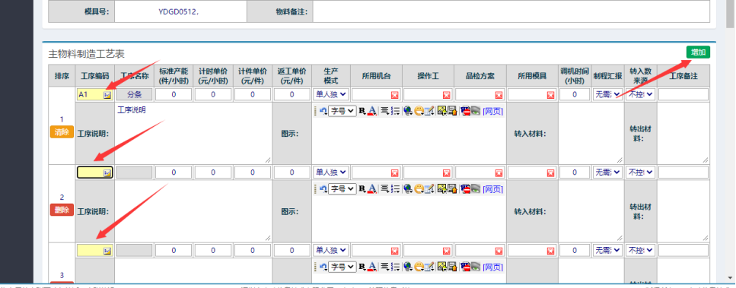Screen dimensions: 736x288
Task: Open row 1 制程汇报 dropdown
Action: [x=607, y=94]
